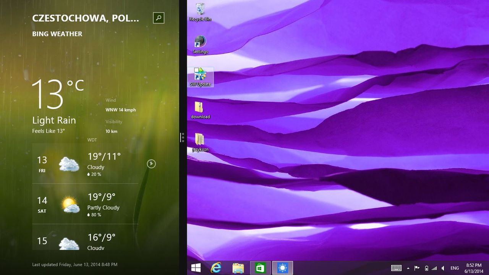Open the Settings desktop shortcut
Image resolution: width=489 pixels, height=275 pixels.
click(200, 45)
